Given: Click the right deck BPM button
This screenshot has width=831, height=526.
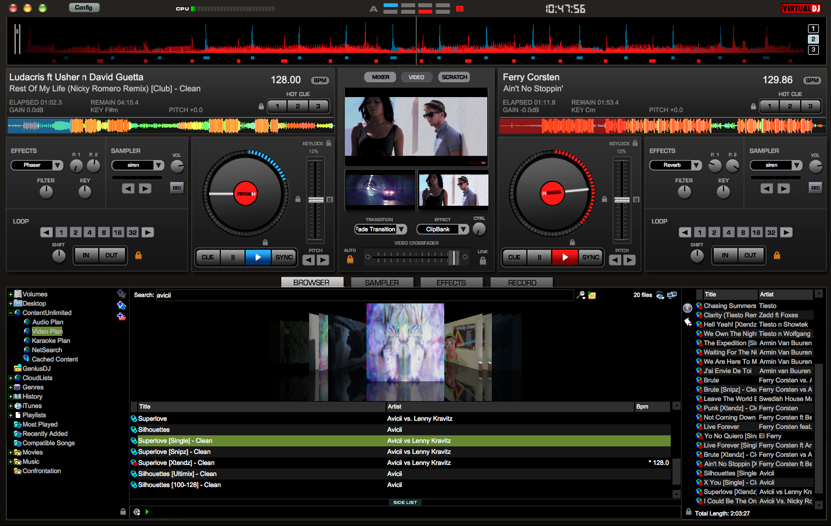Looking at the screenshot, I should pos(812,80).
